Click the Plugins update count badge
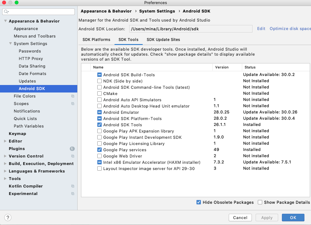 point(72,149)
